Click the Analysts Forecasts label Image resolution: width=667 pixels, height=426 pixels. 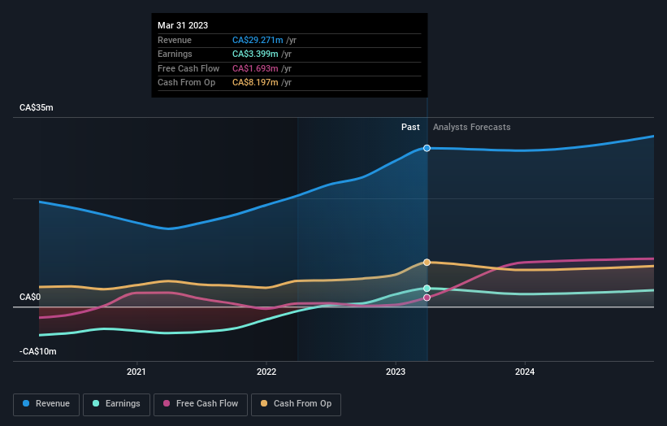(x=472, y=128)
